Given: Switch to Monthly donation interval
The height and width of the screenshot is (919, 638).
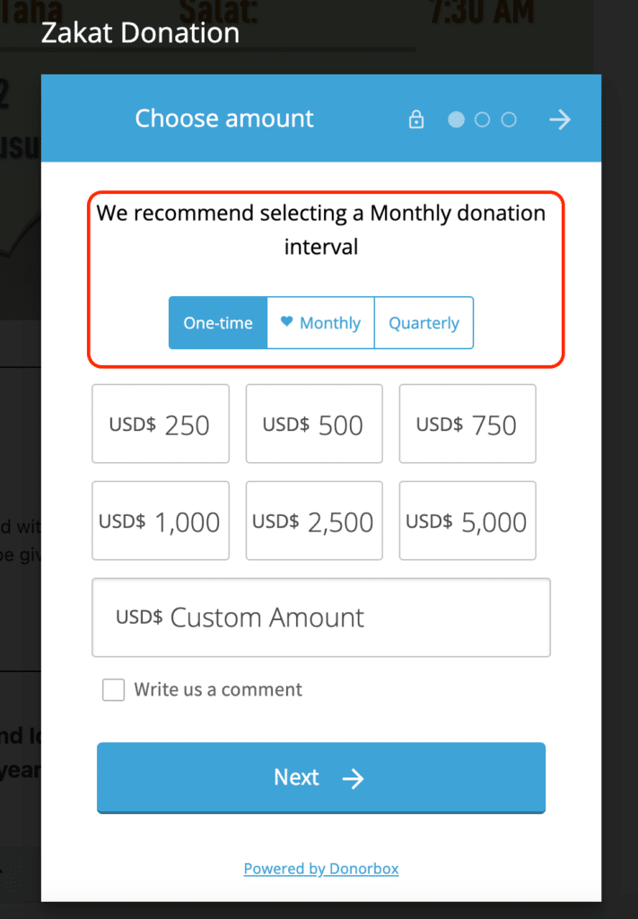Looking at the screenshot, I should (321, 323).
